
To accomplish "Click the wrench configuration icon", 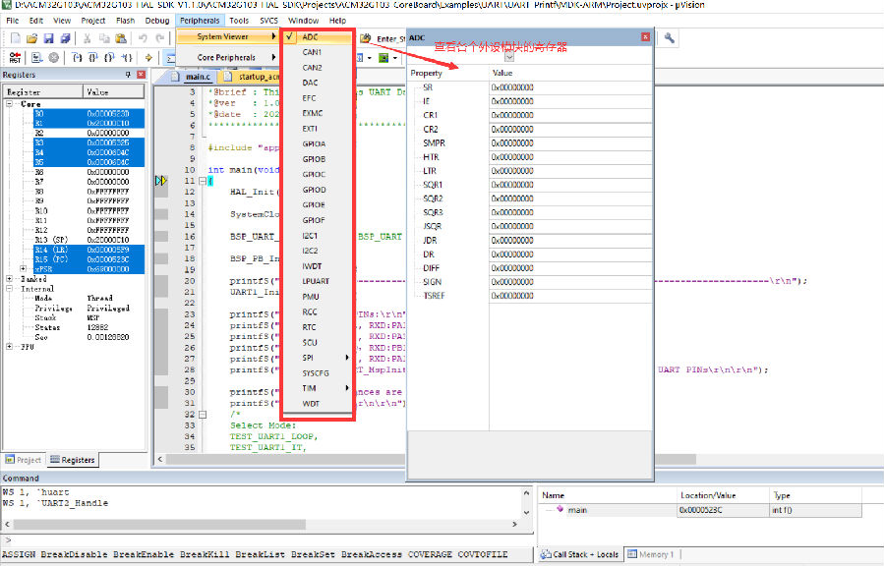I will 670,37.
